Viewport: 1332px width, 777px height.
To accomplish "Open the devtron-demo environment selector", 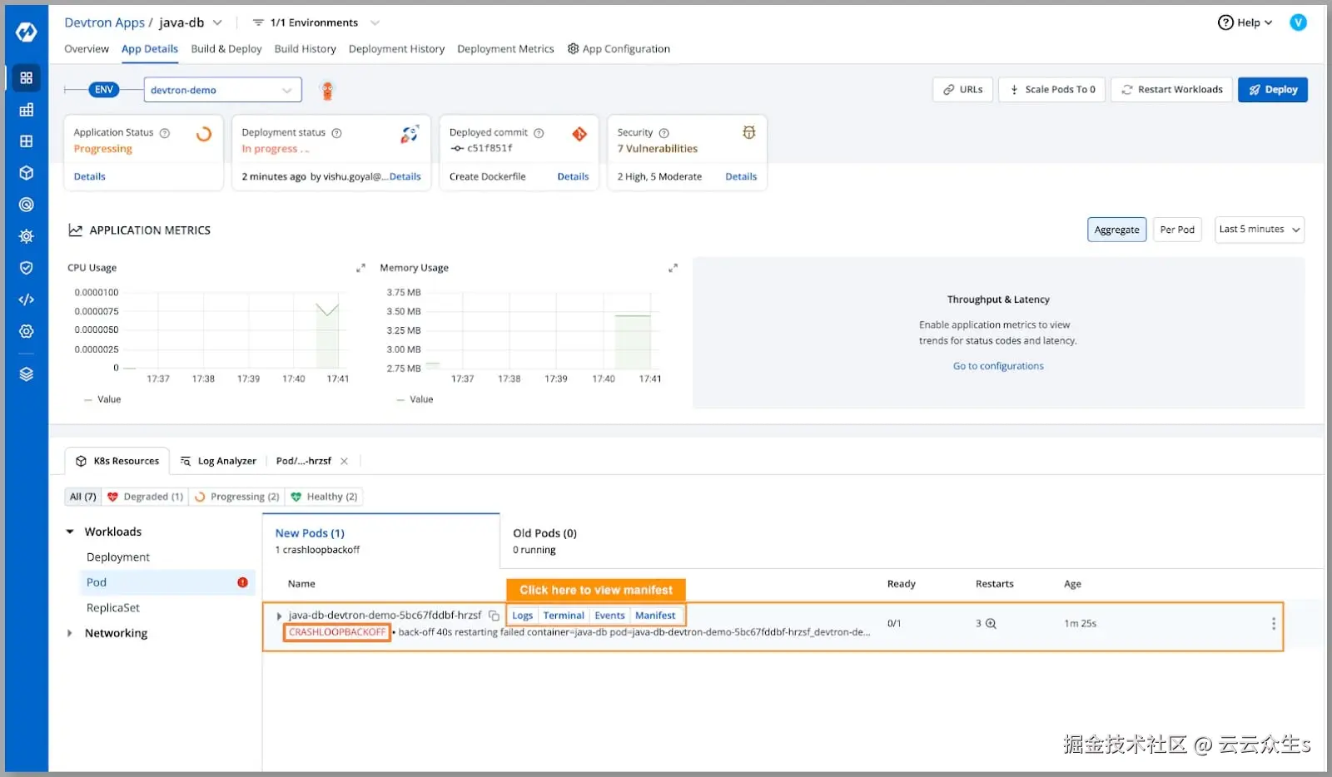I will click(x=222, y=90).
